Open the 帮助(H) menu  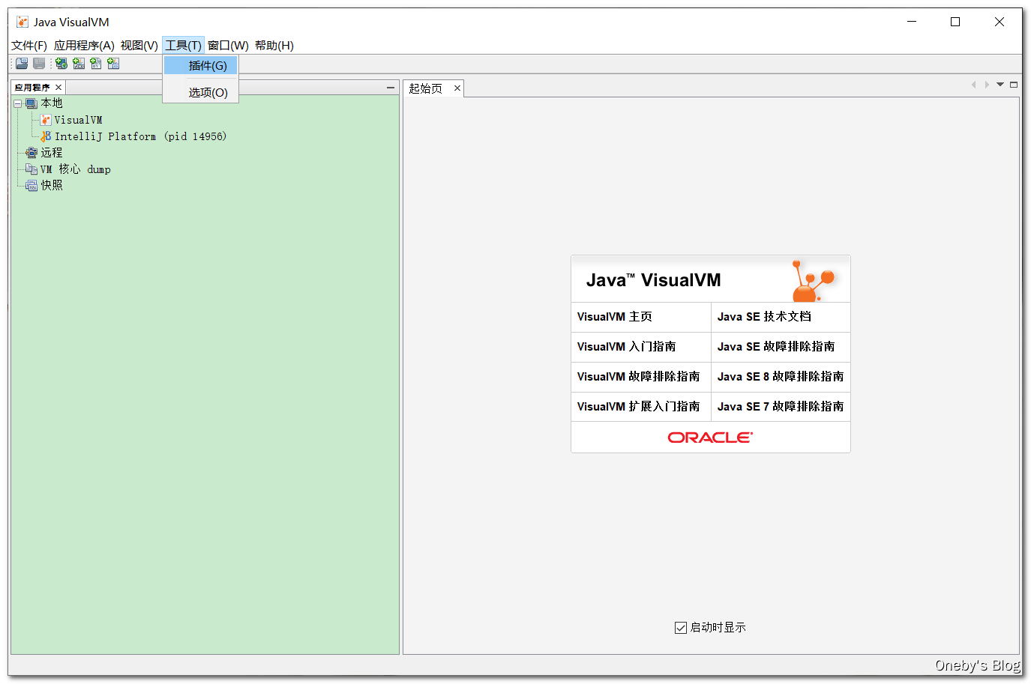tap(274, 46)
